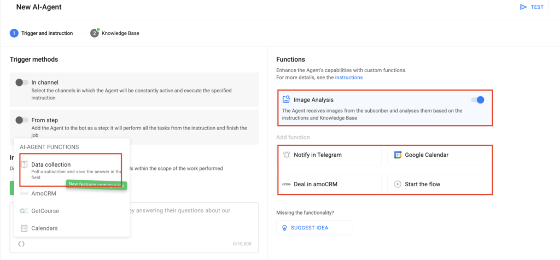
Task: Open the instructions link
Action: pyautogui.click(x=348, y=78)
